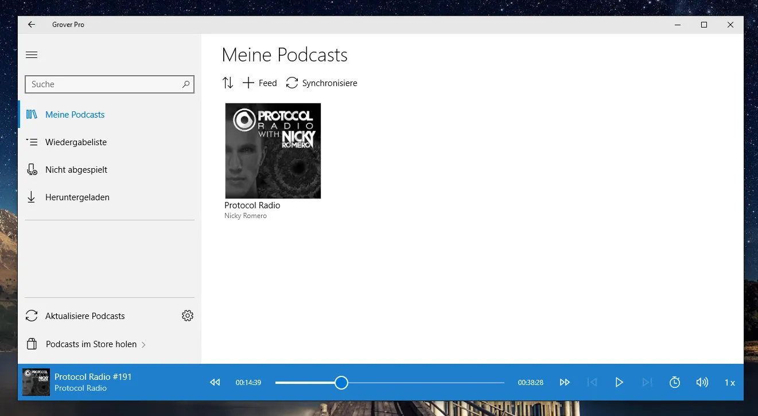
Task: Click the Protocol Radio #191 episode title
Action: (93, 377)
